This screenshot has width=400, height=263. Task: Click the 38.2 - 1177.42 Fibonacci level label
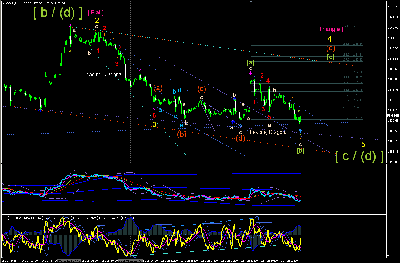coord(353,100)
